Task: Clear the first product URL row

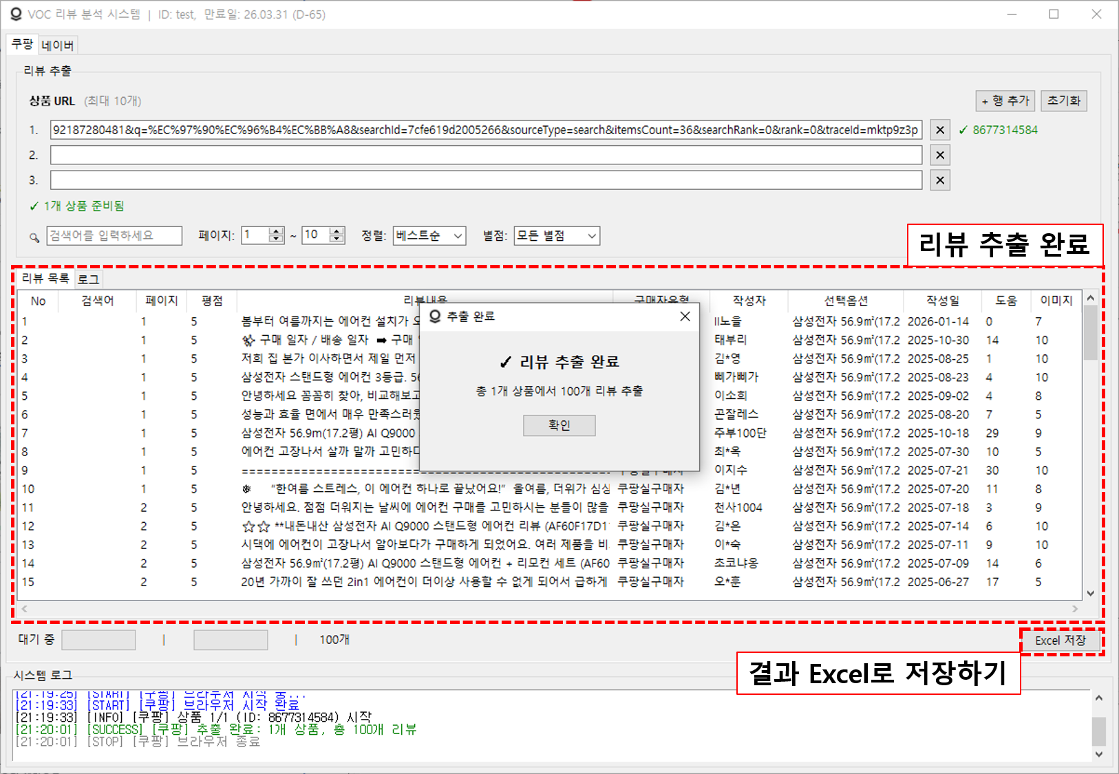Action: pos(940,130)
